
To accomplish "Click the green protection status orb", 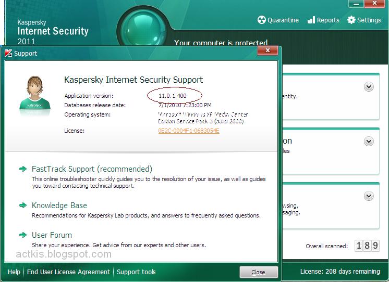I will click(x=143, y=29).
